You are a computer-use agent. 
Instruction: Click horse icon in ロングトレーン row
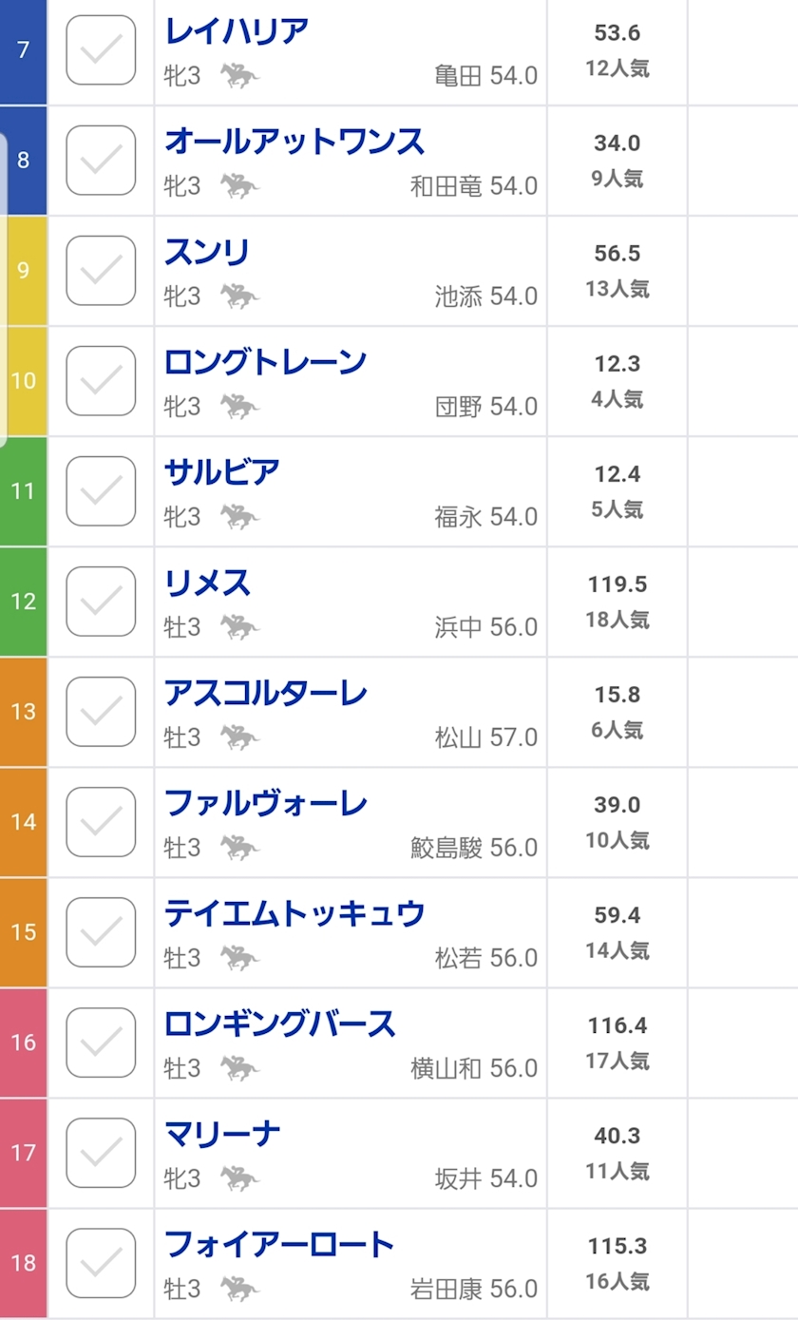(239, 407)
